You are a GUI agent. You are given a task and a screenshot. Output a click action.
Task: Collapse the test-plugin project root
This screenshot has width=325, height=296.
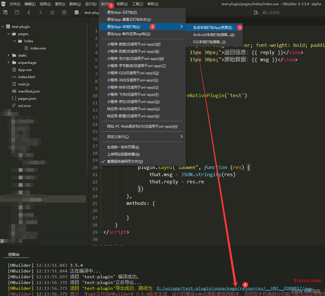tap(3, 27)
